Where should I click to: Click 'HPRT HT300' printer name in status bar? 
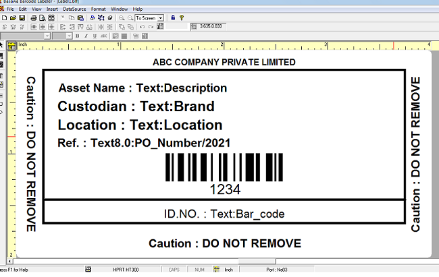tap(126, 270)
